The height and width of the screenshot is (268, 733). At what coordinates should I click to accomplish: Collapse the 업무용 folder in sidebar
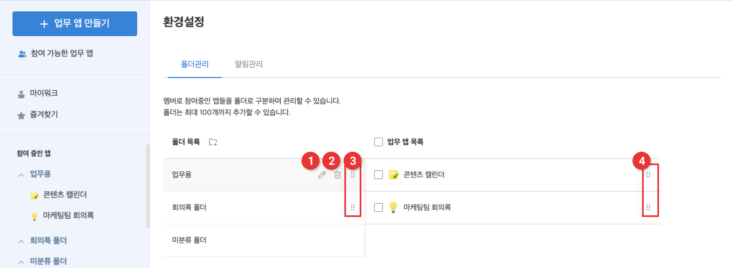click(x=21, y=175)
